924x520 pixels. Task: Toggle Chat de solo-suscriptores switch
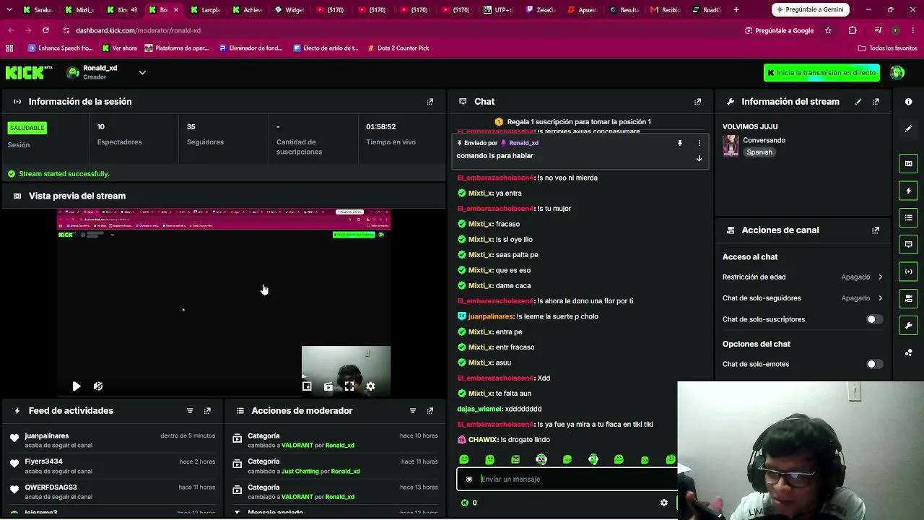point(874,319)
